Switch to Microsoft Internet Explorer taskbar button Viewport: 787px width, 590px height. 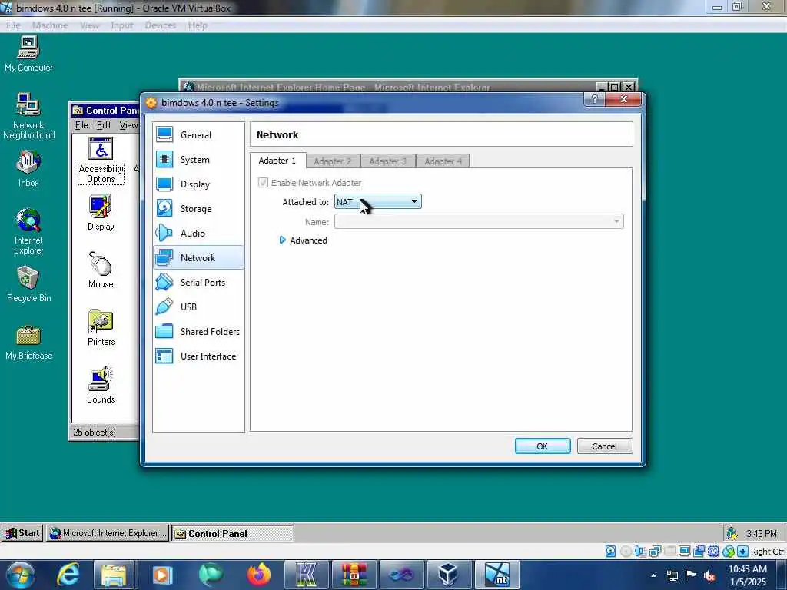(x=108, y=533)
